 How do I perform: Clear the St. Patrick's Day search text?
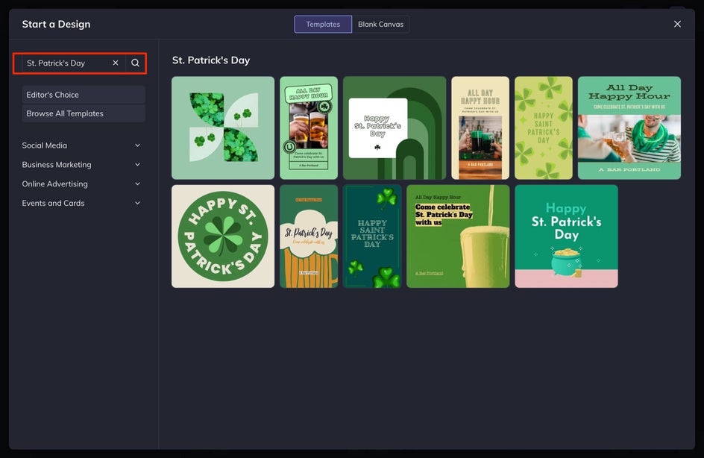tap(116, 63)
